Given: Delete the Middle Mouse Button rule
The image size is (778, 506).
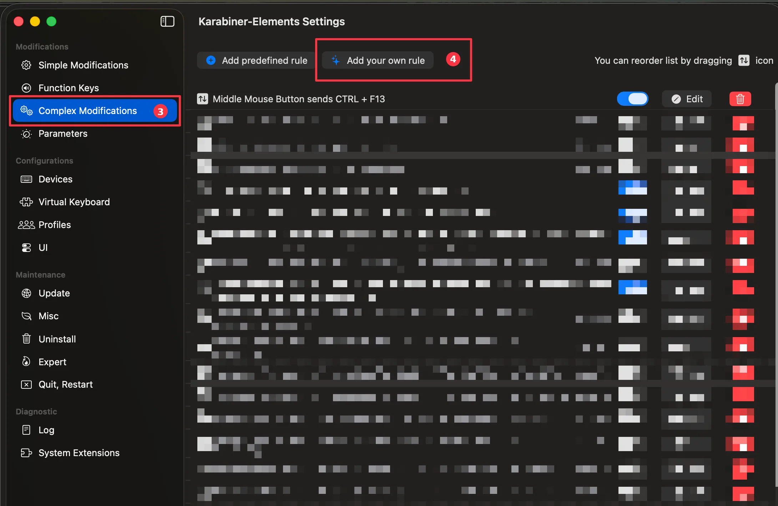Looking at the screenshot, I should 740,99.
